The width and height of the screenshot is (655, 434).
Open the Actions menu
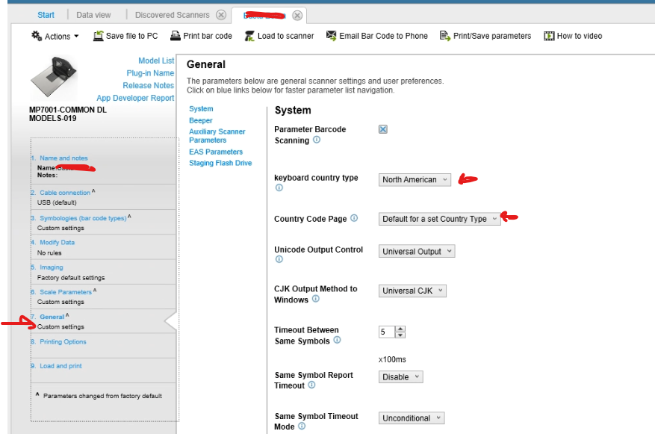(55, 36)
